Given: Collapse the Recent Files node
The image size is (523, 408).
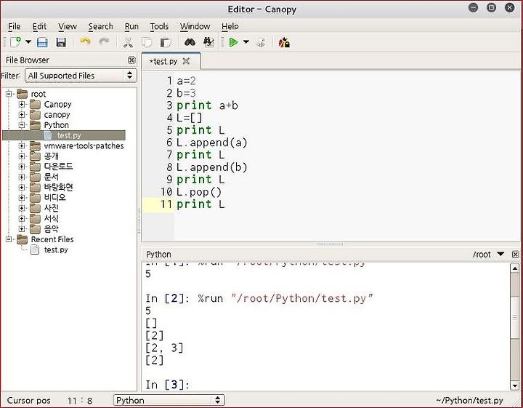Looking at the screenshot, I should (x=9, y=239).
